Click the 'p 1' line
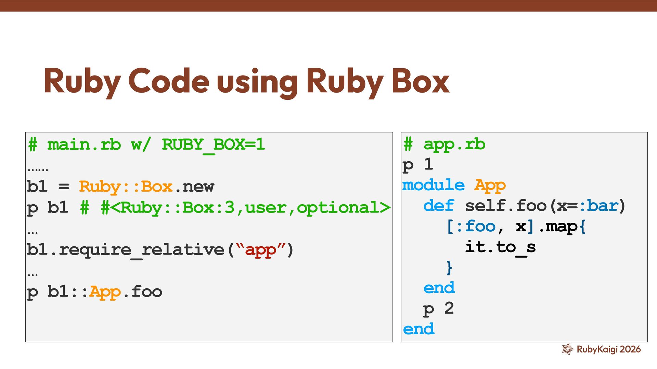 pos(418,165)
